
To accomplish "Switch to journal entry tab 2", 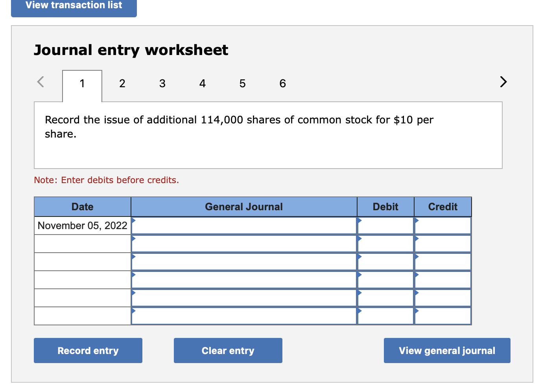I will click(x=122, y=83).
